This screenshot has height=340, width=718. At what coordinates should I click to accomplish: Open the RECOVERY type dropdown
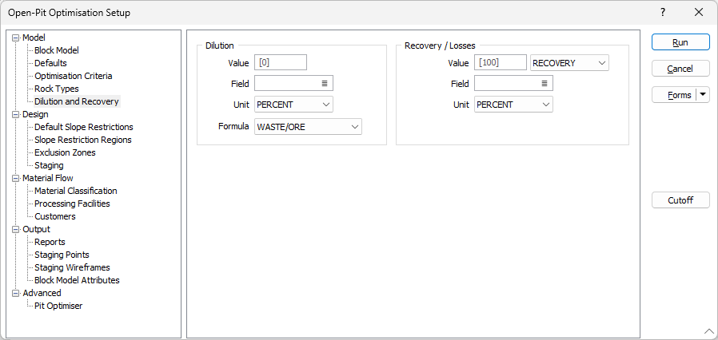tap(569, 63)
